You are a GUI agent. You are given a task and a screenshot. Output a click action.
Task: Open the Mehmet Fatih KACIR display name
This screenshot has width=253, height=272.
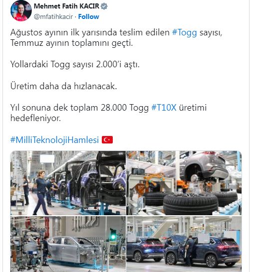[x=66, y=6]
